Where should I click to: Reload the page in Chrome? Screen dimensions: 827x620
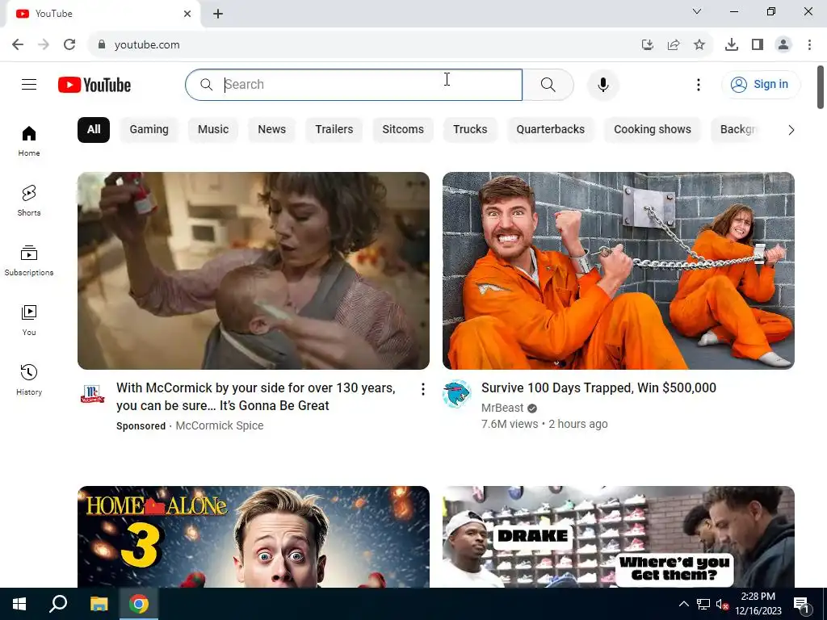69,44
